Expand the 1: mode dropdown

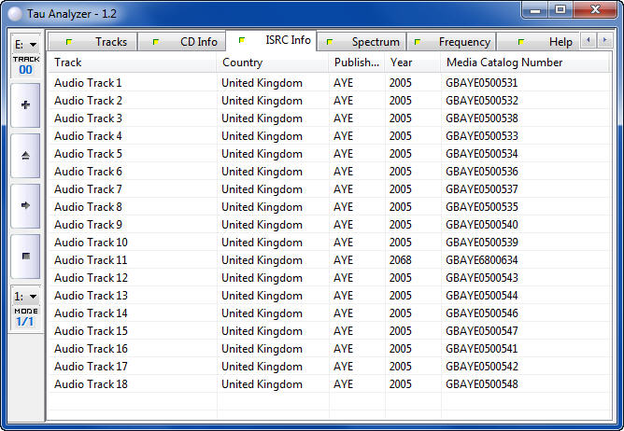click(25, 296)
